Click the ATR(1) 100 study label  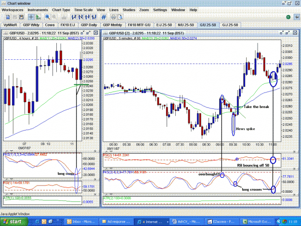[17, 198]
